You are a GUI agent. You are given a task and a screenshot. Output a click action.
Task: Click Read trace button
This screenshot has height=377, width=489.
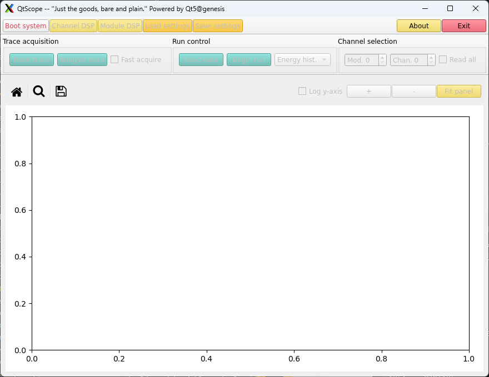coord(32,60)
